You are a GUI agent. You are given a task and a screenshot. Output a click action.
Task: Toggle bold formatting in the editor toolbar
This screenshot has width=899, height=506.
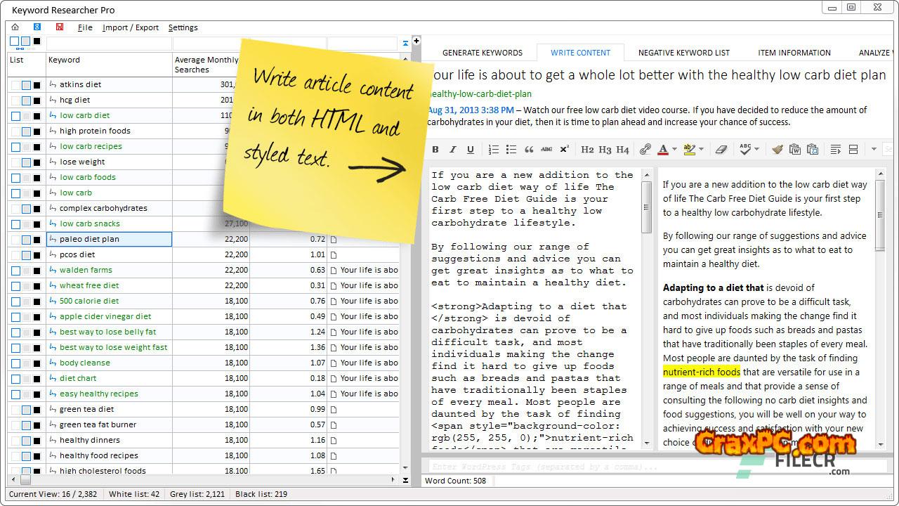tap(435, 150)
